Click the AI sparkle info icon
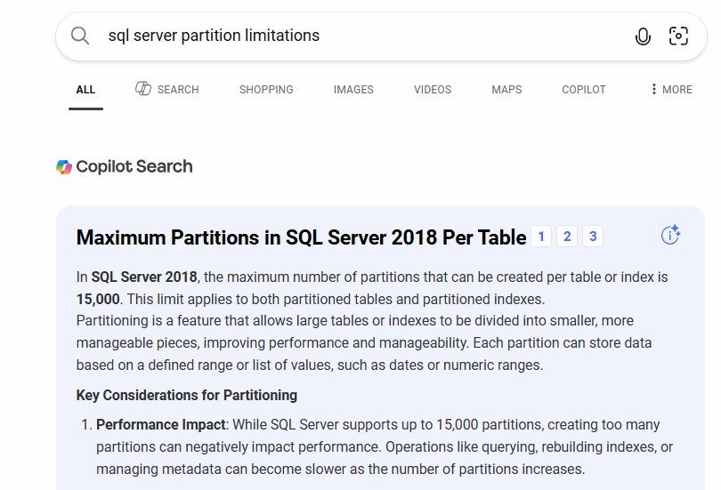 (670, 235)
